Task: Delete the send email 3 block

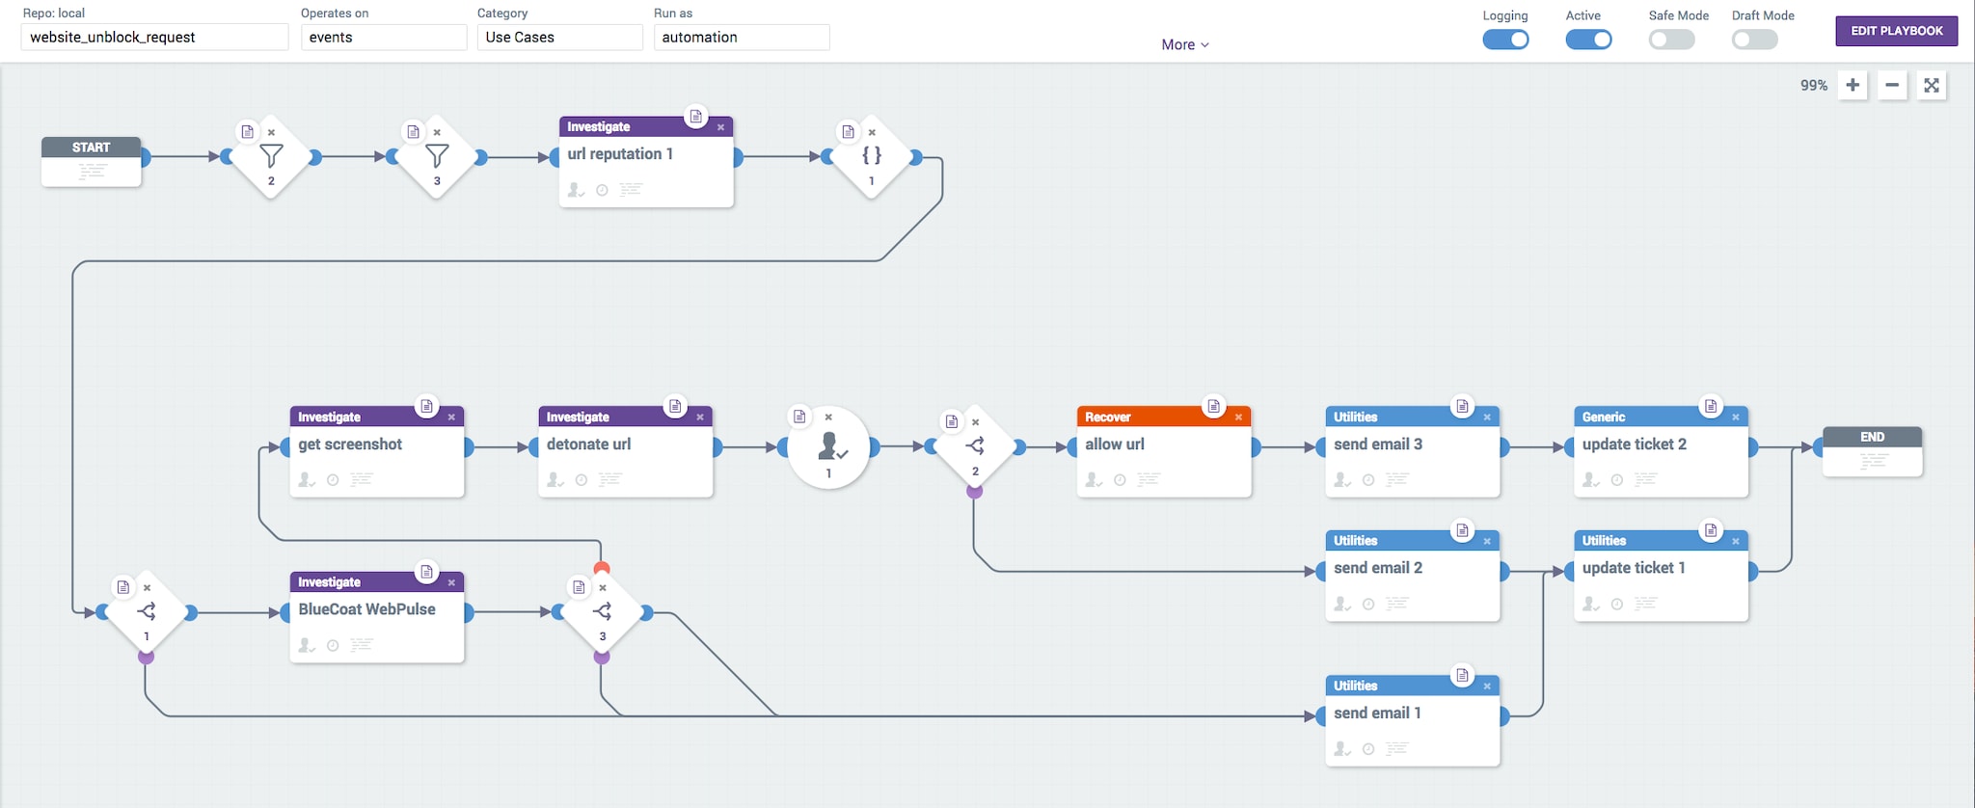Action: 1487,417
